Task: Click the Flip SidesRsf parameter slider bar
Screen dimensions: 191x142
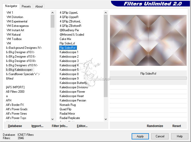Action: point(148,78)
